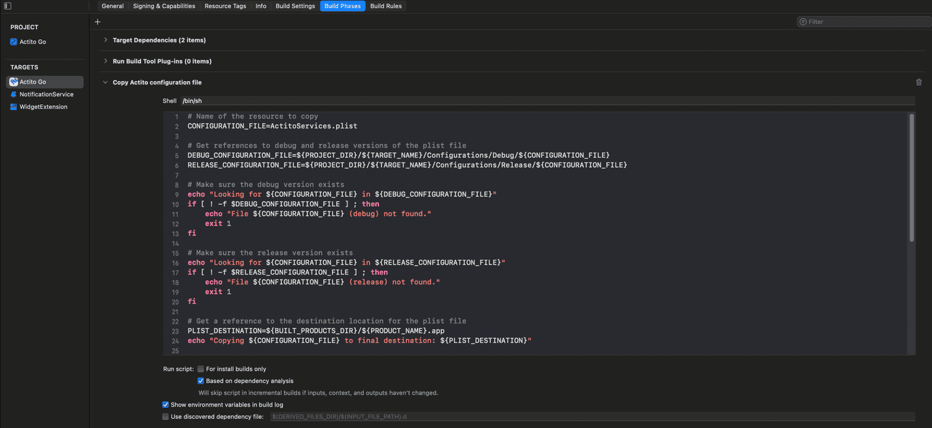
Task: Enable For install builds only
Action: (200, 368)
